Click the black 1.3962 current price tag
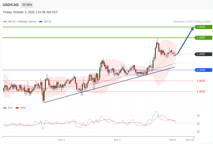This screenshot has height=144, width=213. [x=203, y=54]
